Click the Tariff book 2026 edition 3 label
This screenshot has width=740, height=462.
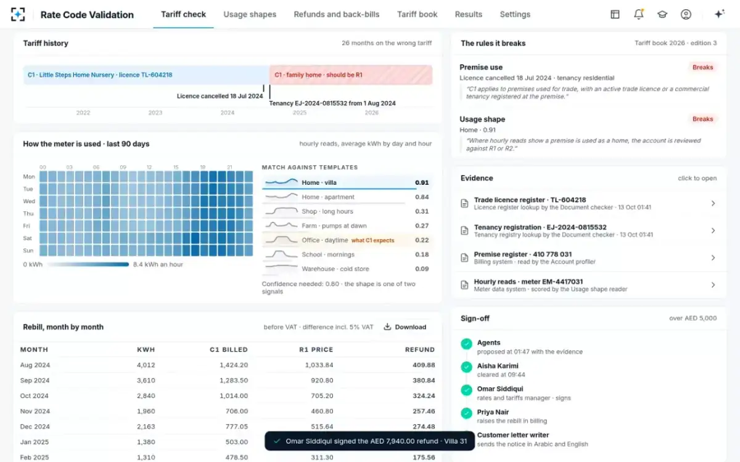pyautogui.click(x=676, y=43)
